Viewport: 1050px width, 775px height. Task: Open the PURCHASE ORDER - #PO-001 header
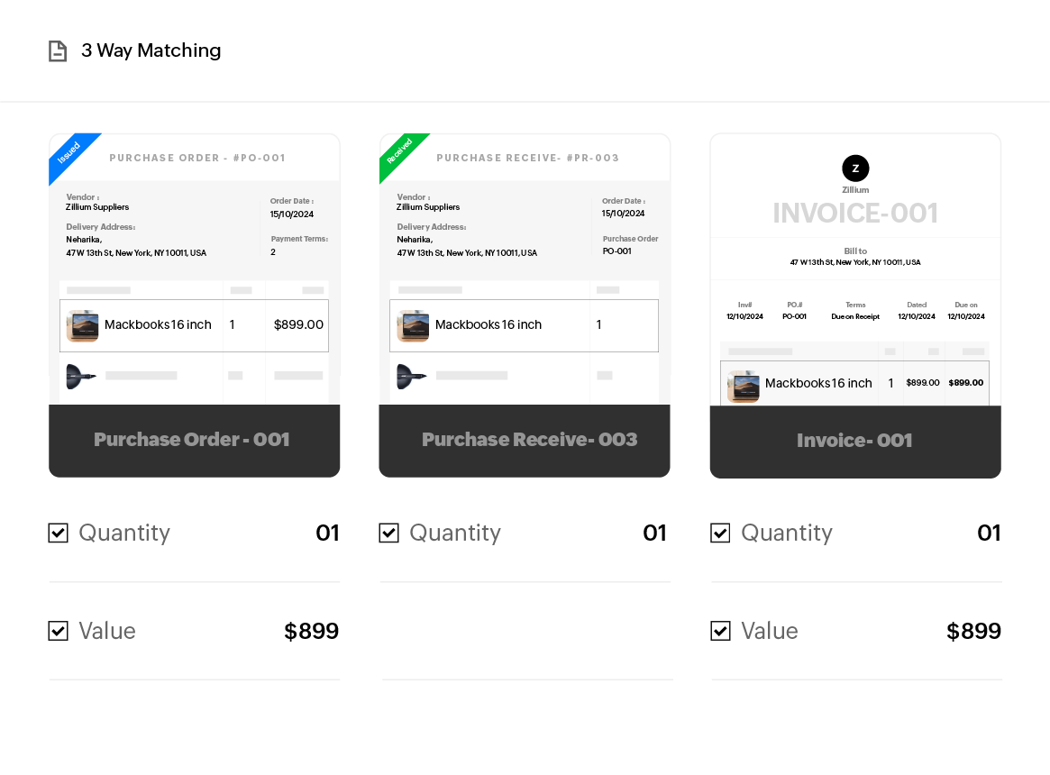click(197, 158)
